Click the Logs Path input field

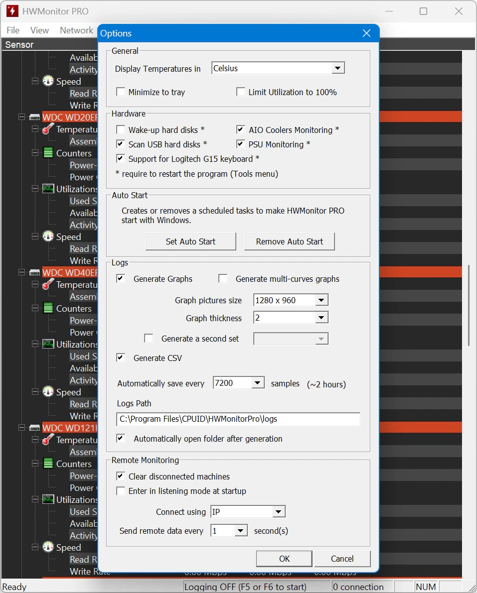tap(238, 419)
